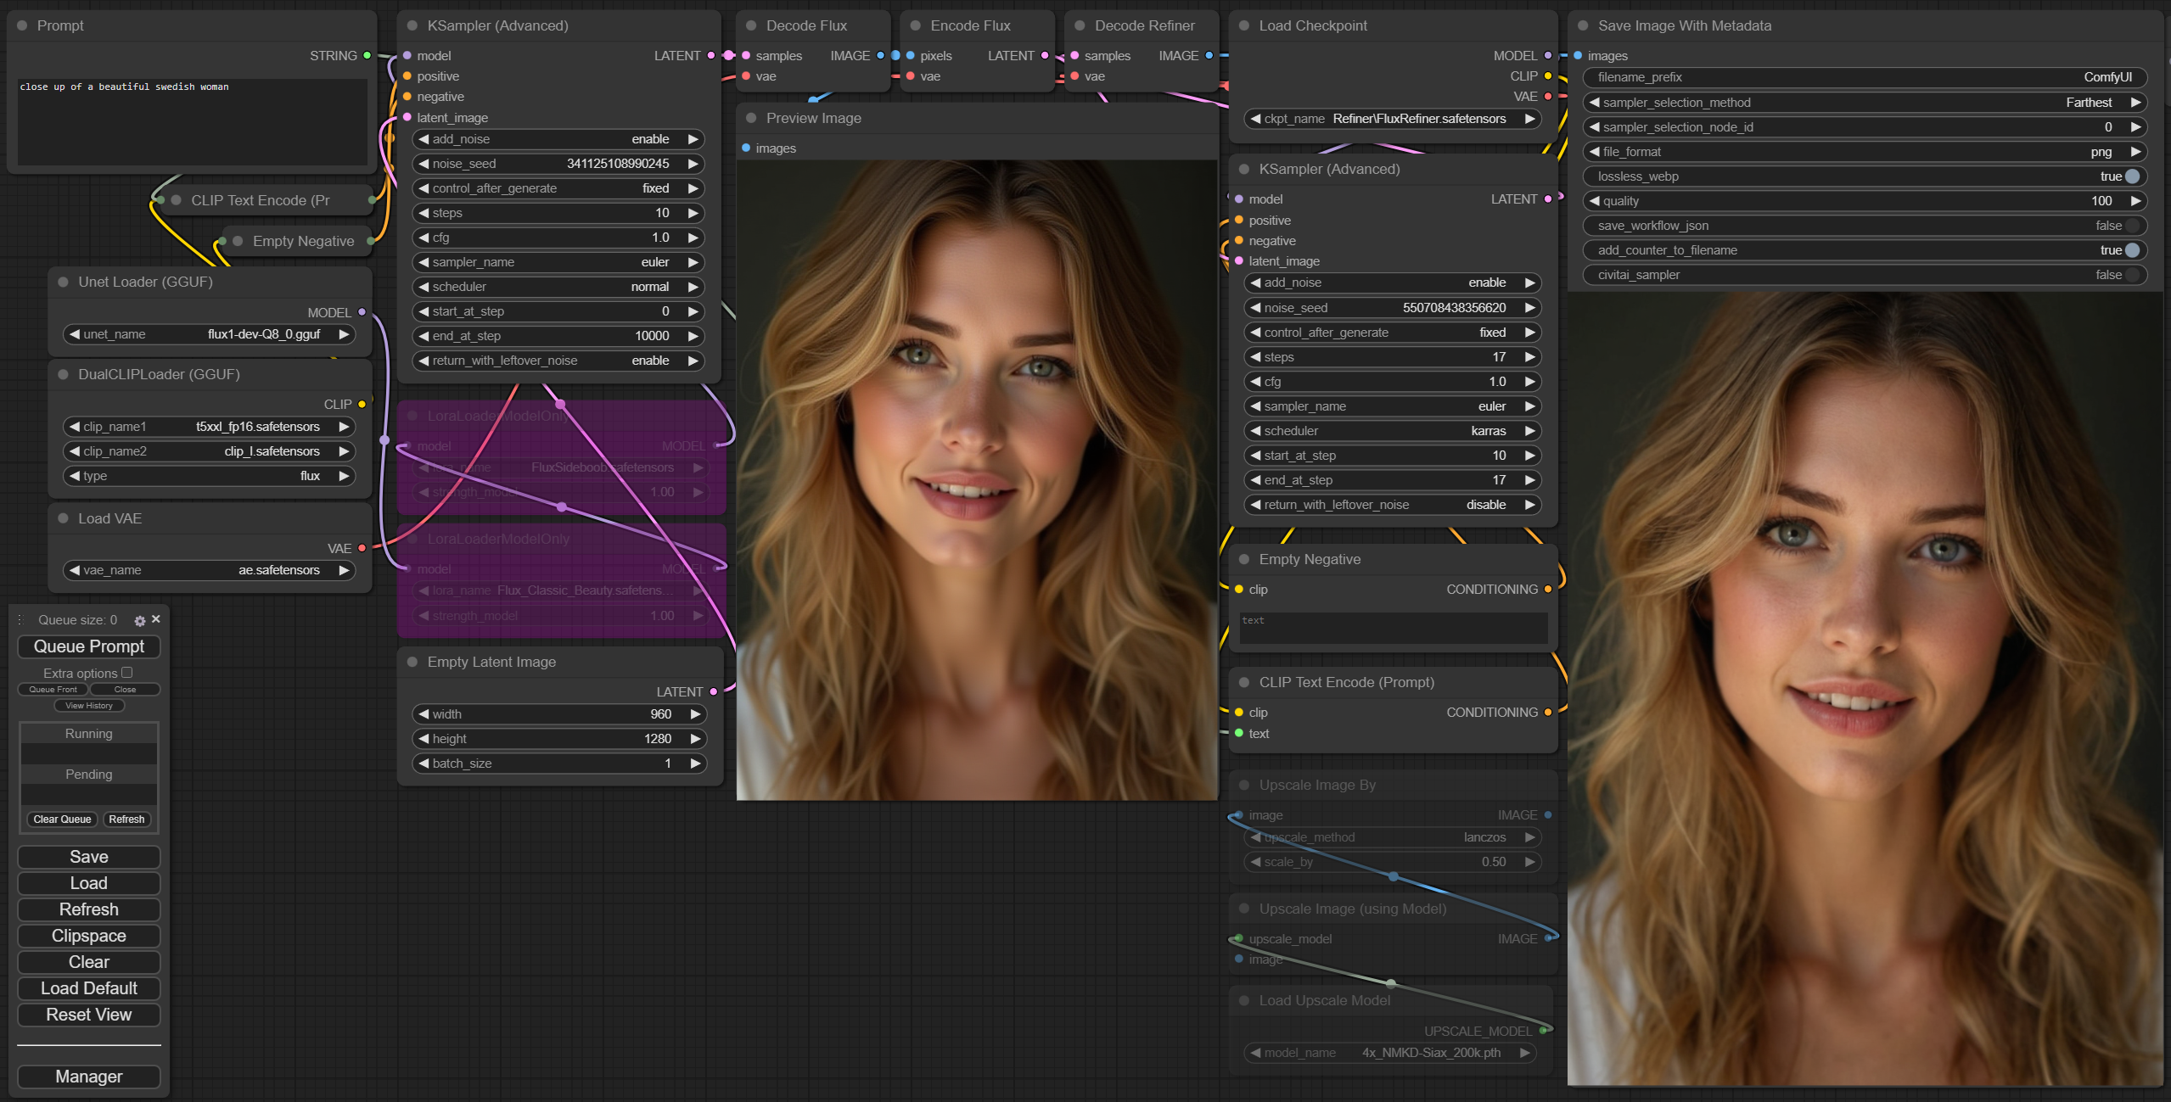Close the queue panel with X

[x=156, y=619]
